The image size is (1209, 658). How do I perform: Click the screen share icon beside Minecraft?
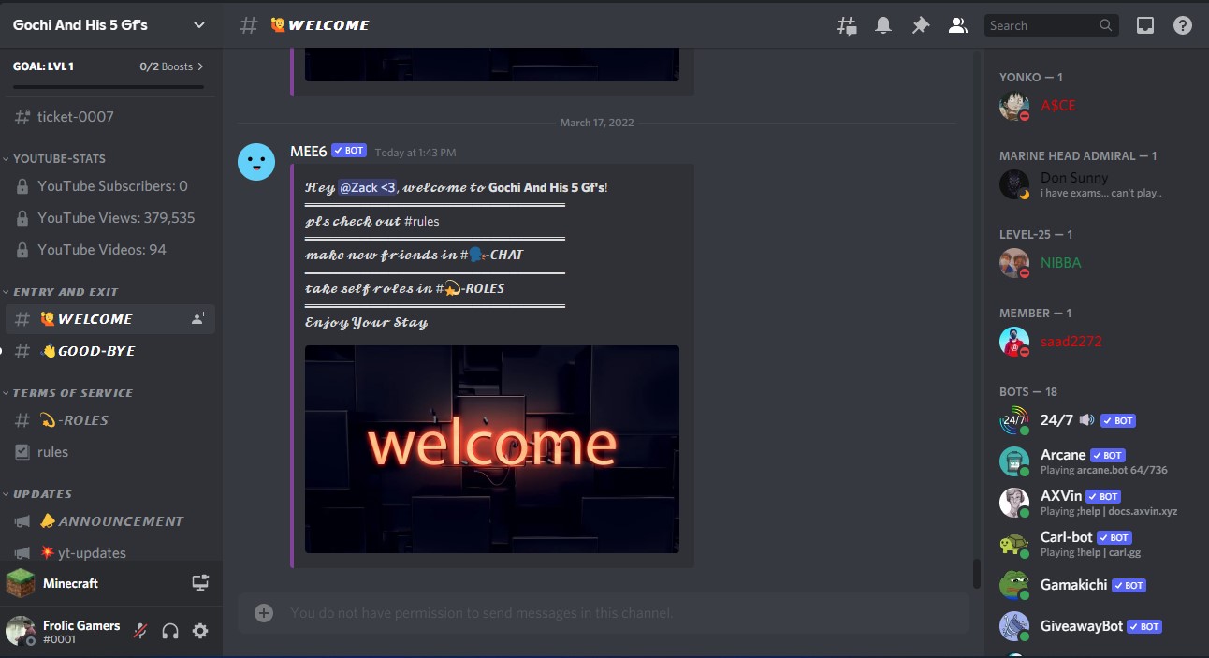click(200, 583)
